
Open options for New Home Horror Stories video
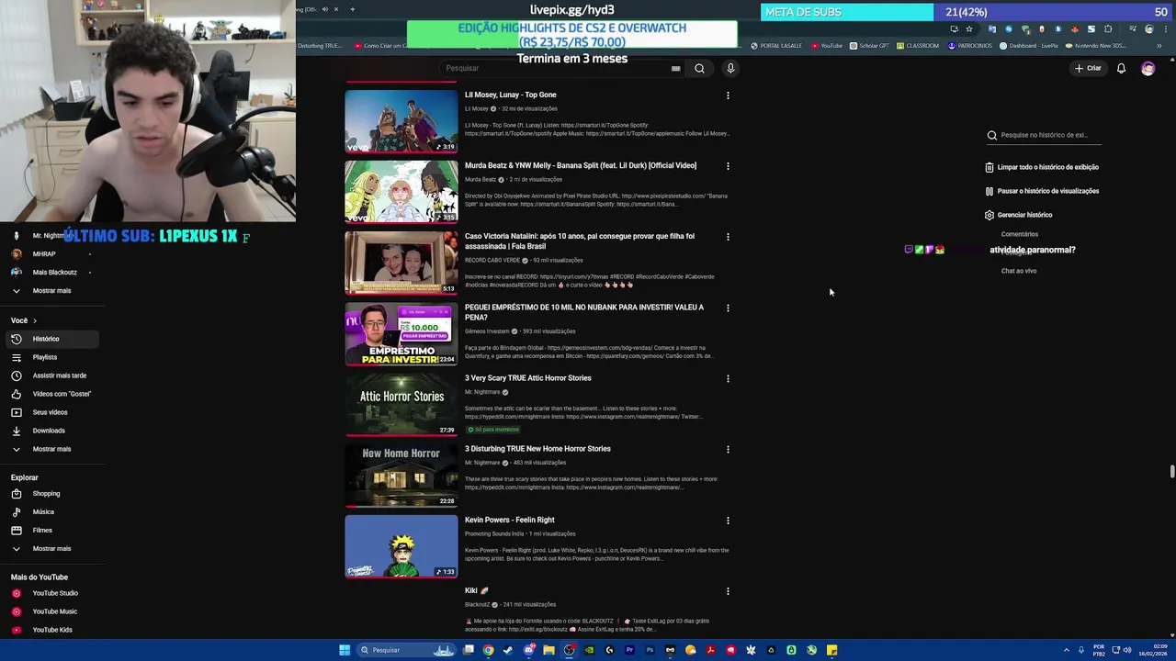728,449
